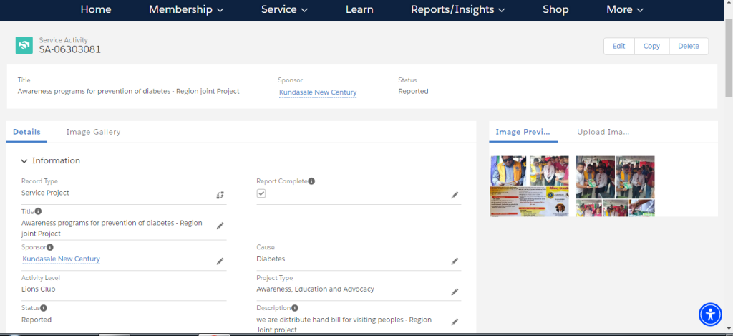Click the page vertical scrollbar
The image size is (733, 336).
pyautogui.click(x=728, y=59)
